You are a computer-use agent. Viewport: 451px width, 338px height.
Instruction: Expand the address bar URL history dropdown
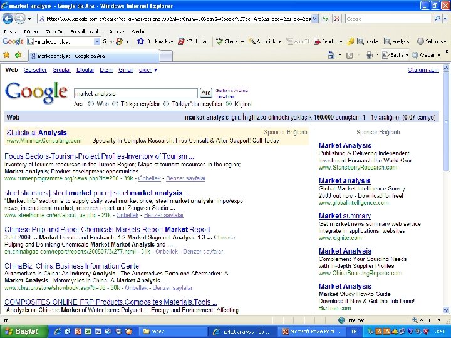(x=315, y=19)
